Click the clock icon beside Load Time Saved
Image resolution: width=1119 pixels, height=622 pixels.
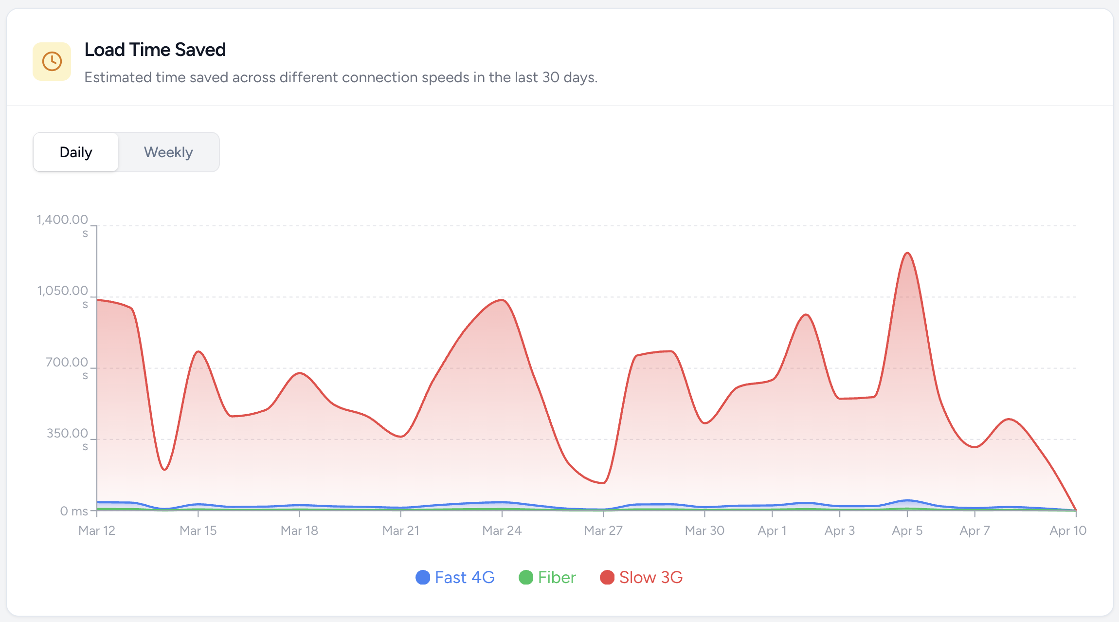tap(52, 61)
